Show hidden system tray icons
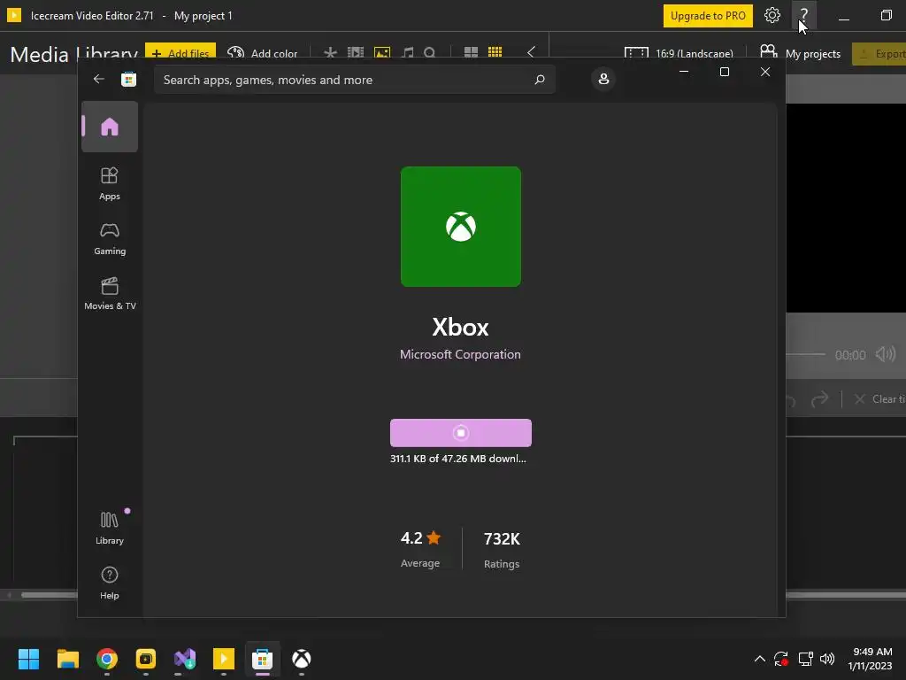Viewport: 906px width, 680px height. (760, 659)
